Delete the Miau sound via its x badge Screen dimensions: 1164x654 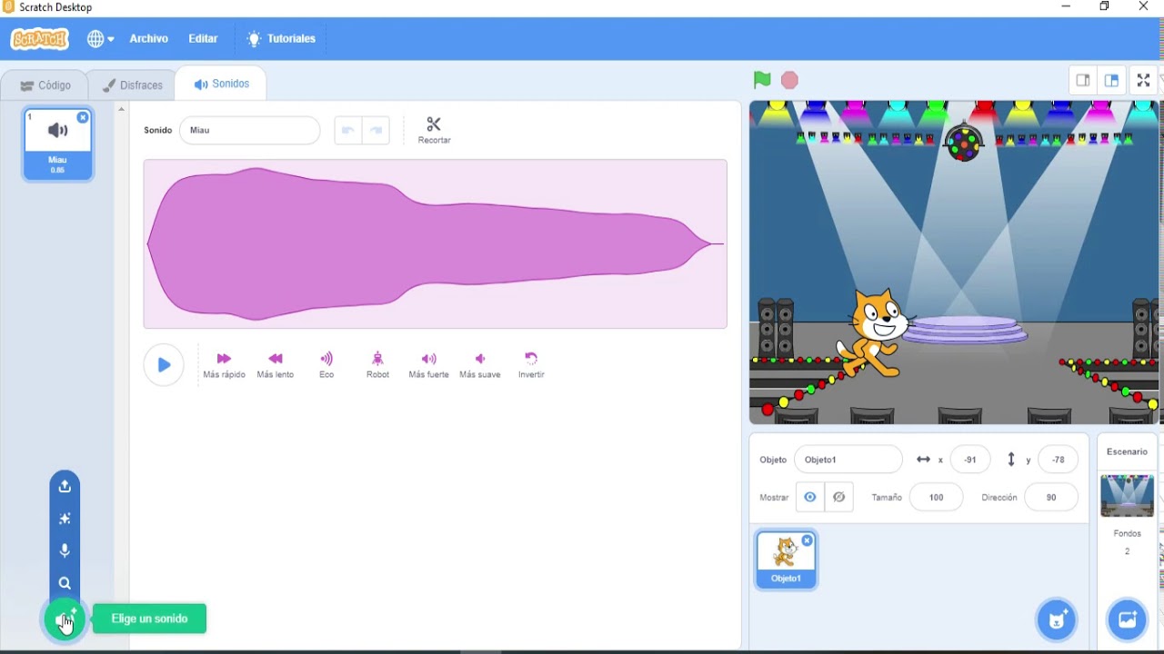coord(83,117)
